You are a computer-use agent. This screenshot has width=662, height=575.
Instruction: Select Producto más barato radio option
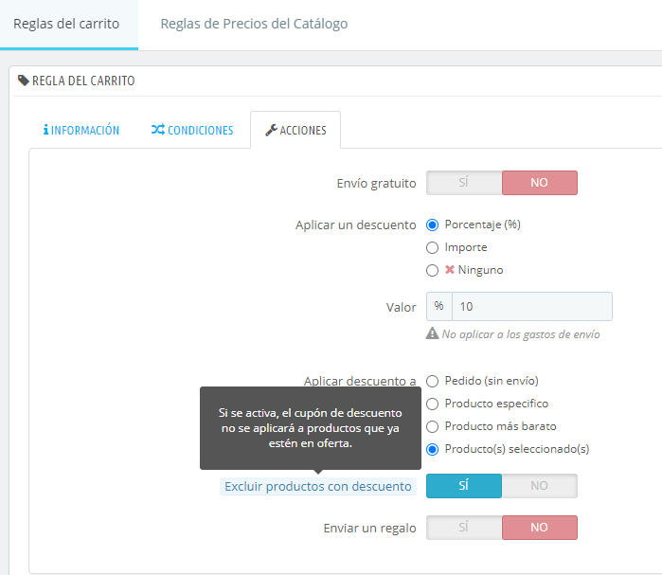click(432, 426)
